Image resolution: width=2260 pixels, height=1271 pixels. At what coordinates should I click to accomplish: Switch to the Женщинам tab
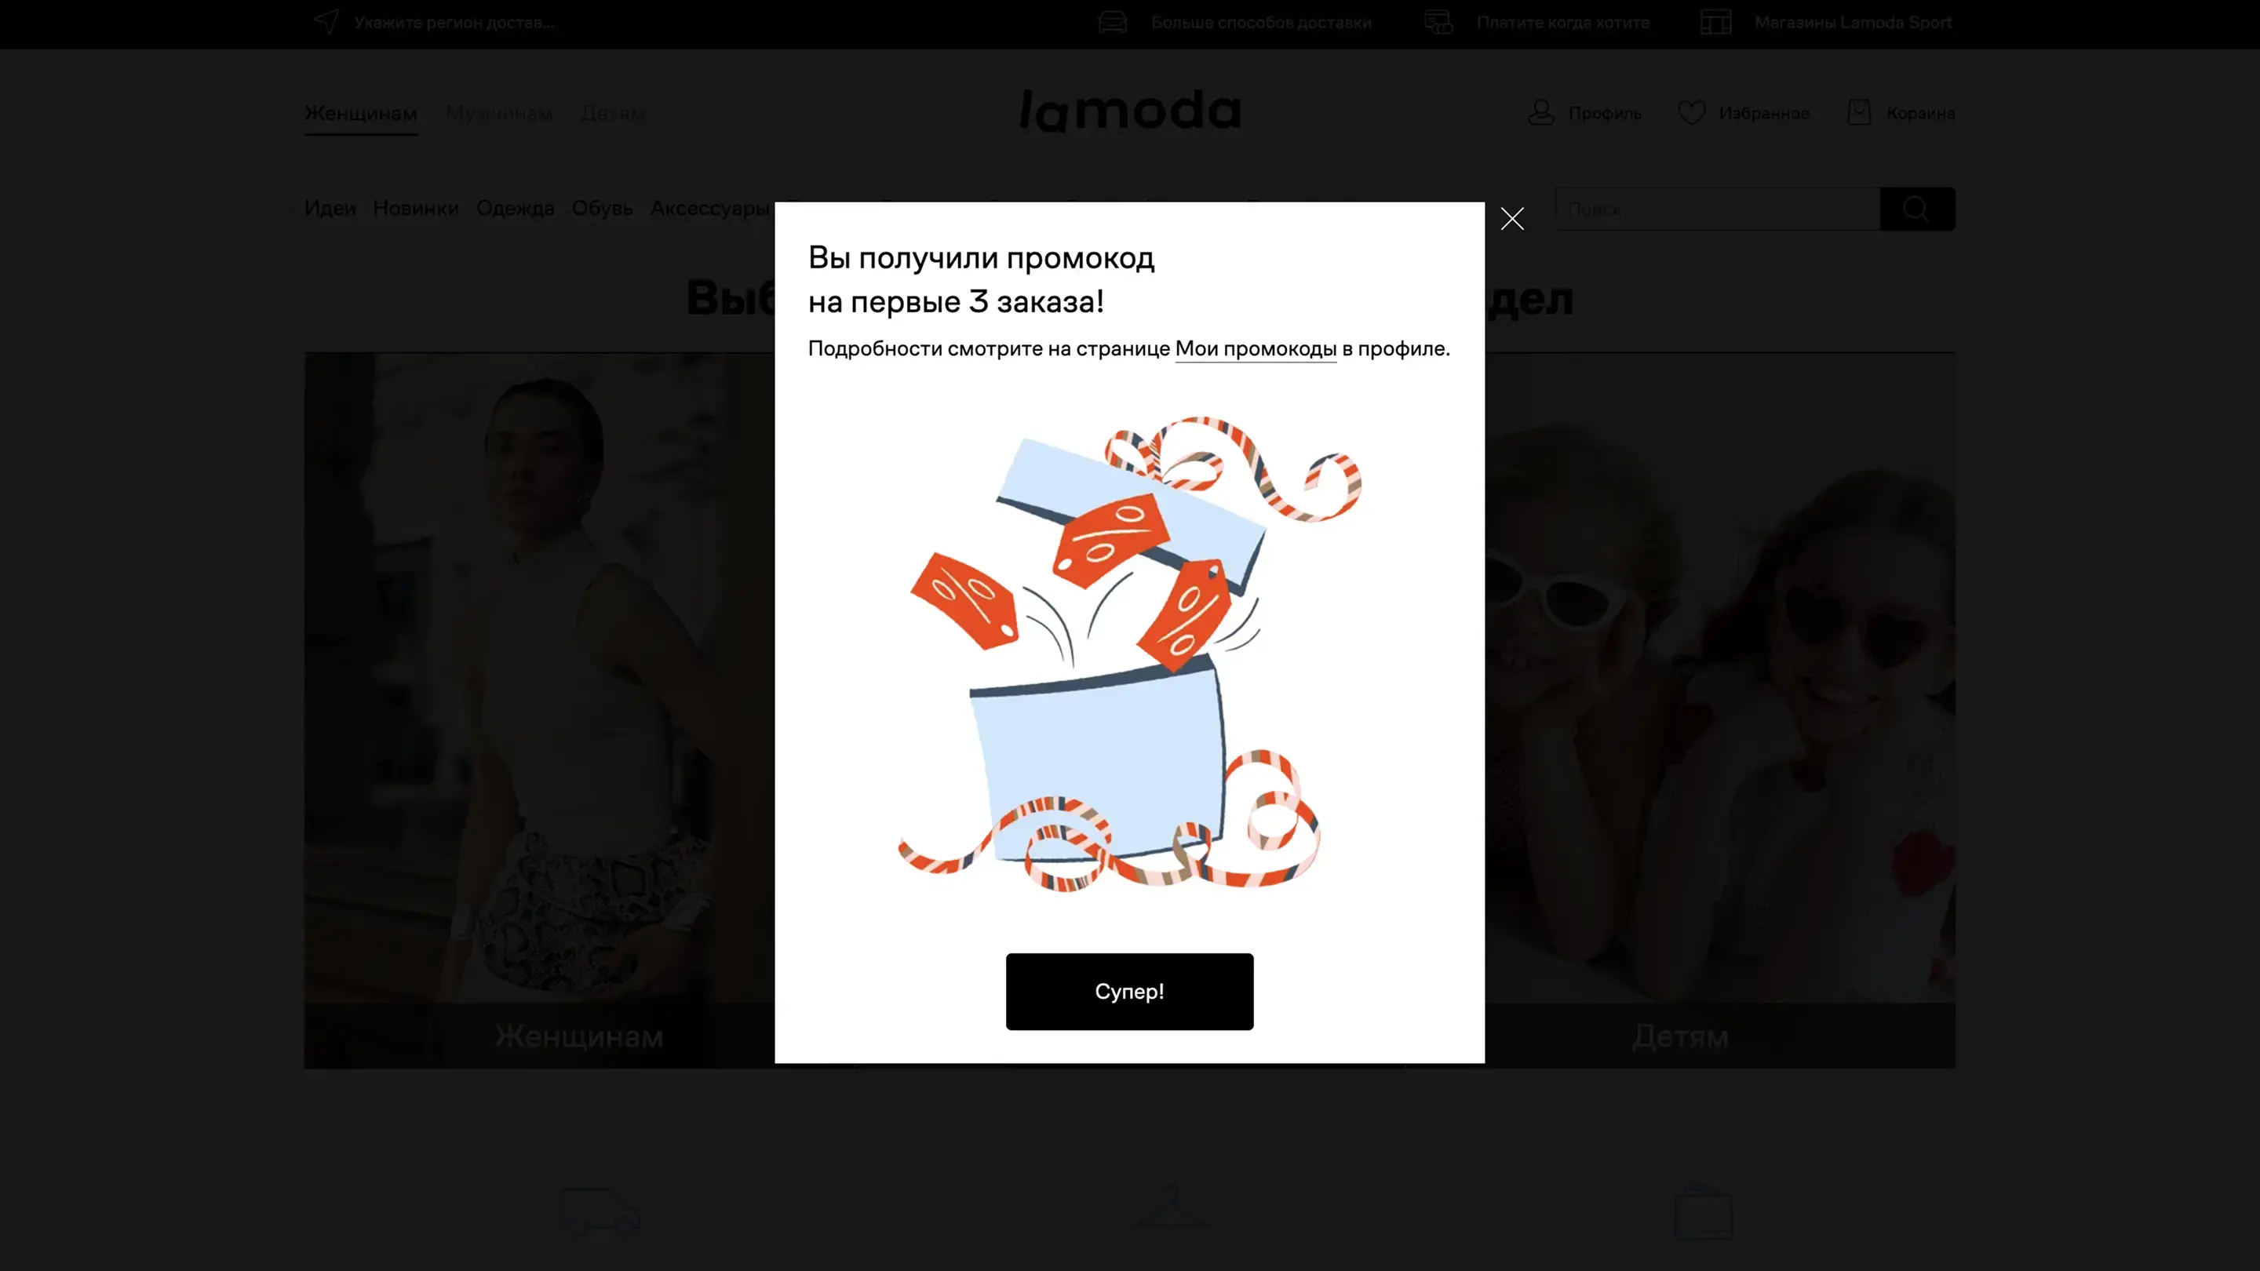click(361, 113)
